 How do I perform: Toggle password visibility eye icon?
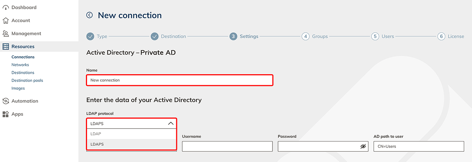click(x=363, y=146)
